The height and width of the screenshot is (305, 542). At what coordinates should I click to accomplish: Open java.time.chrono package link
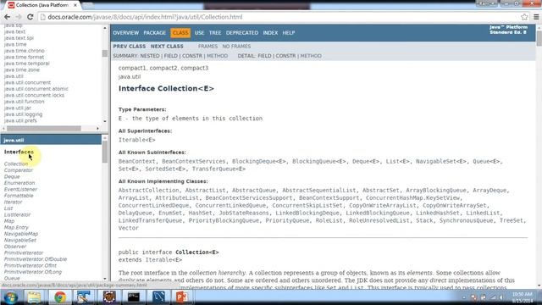tap(25, 51)
